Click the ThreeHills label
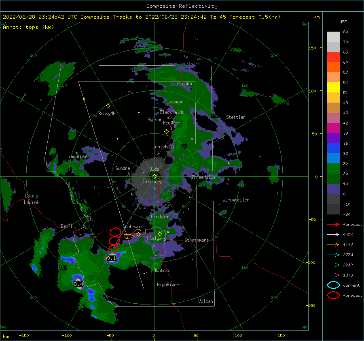Screen dimensions: 364x341 (203, 177)
